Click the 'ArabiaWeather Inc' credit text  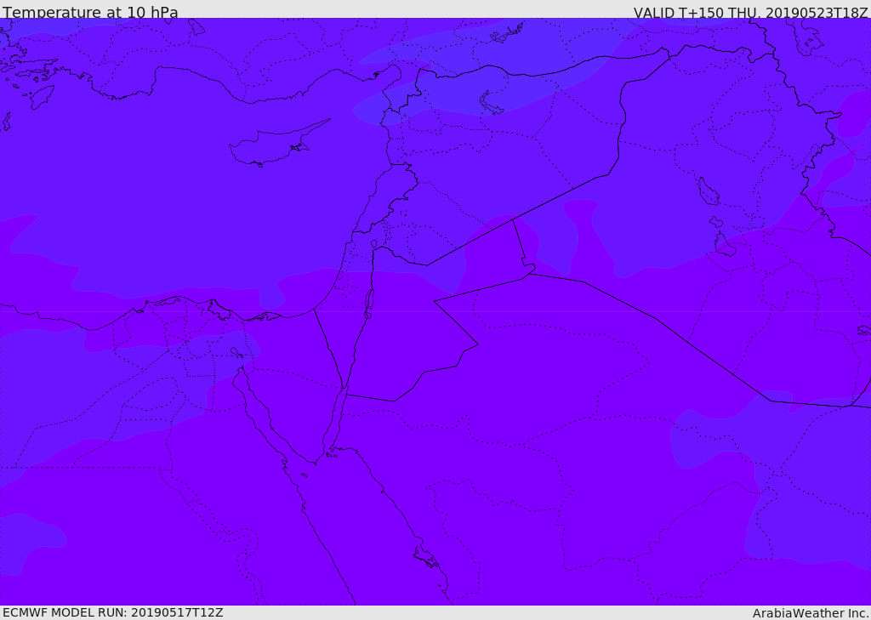pyautogui.click(x=811, y=613)
